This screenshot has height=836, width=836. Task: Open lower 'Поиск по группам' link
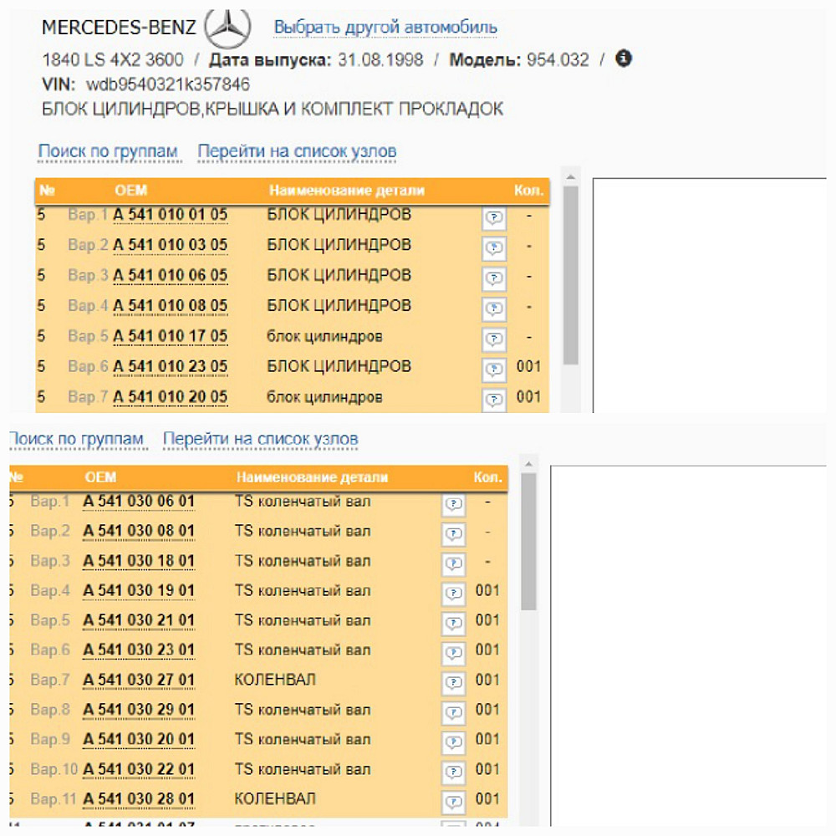(75, 439)
